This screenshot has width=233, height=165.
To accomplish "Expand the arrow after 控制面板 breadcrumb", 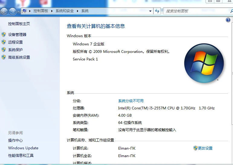I will point(52,11).
